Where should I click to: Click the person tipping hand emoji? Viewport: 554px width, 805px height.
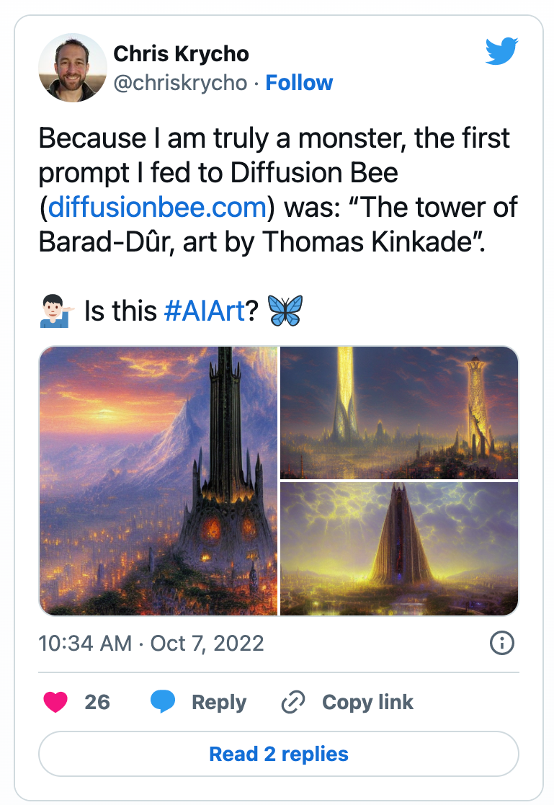[x=56, y=311]
